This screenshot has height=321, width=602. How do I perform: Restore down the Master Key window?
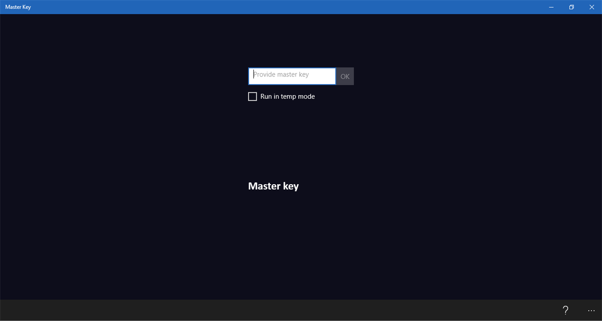(x=571, y=7)
